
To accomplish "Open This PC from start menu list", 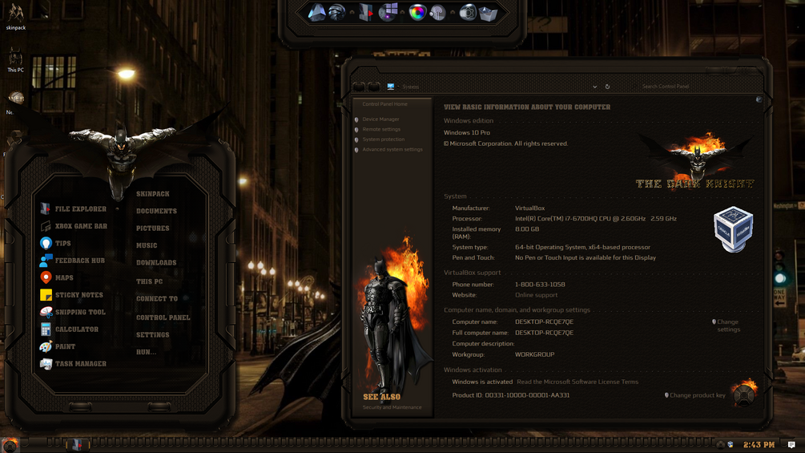I will click(149, 281).
